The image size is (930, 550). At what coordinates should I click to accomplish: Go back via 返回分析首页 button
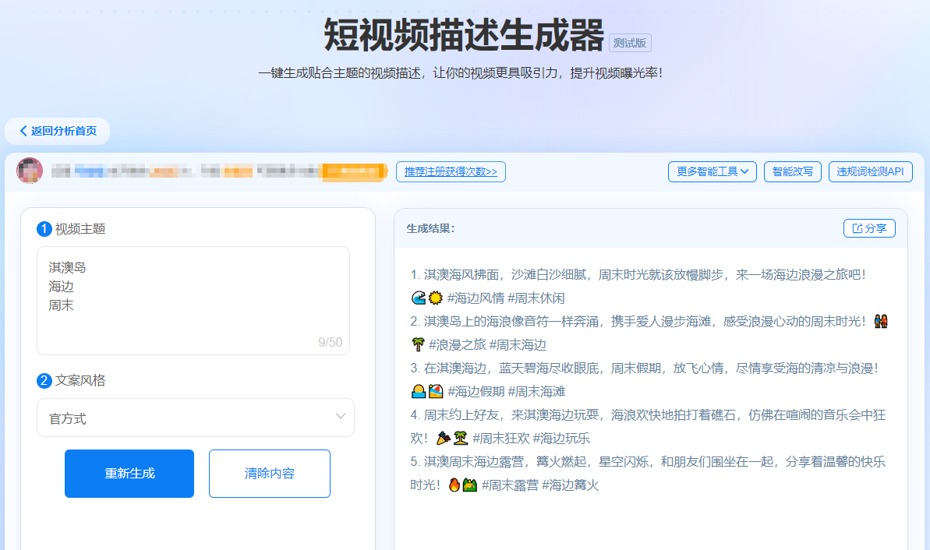pos(58,131)
